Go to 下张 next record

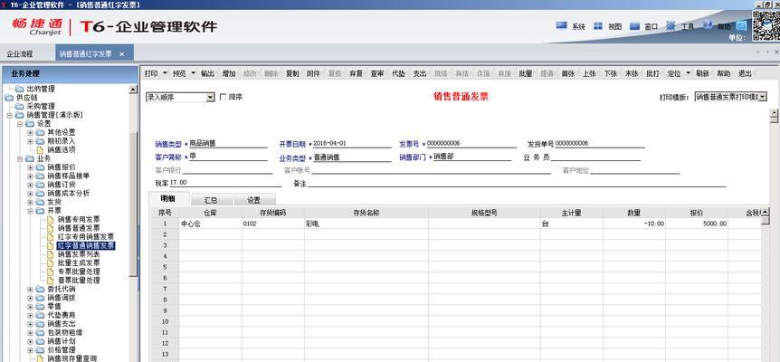point(611,73)
